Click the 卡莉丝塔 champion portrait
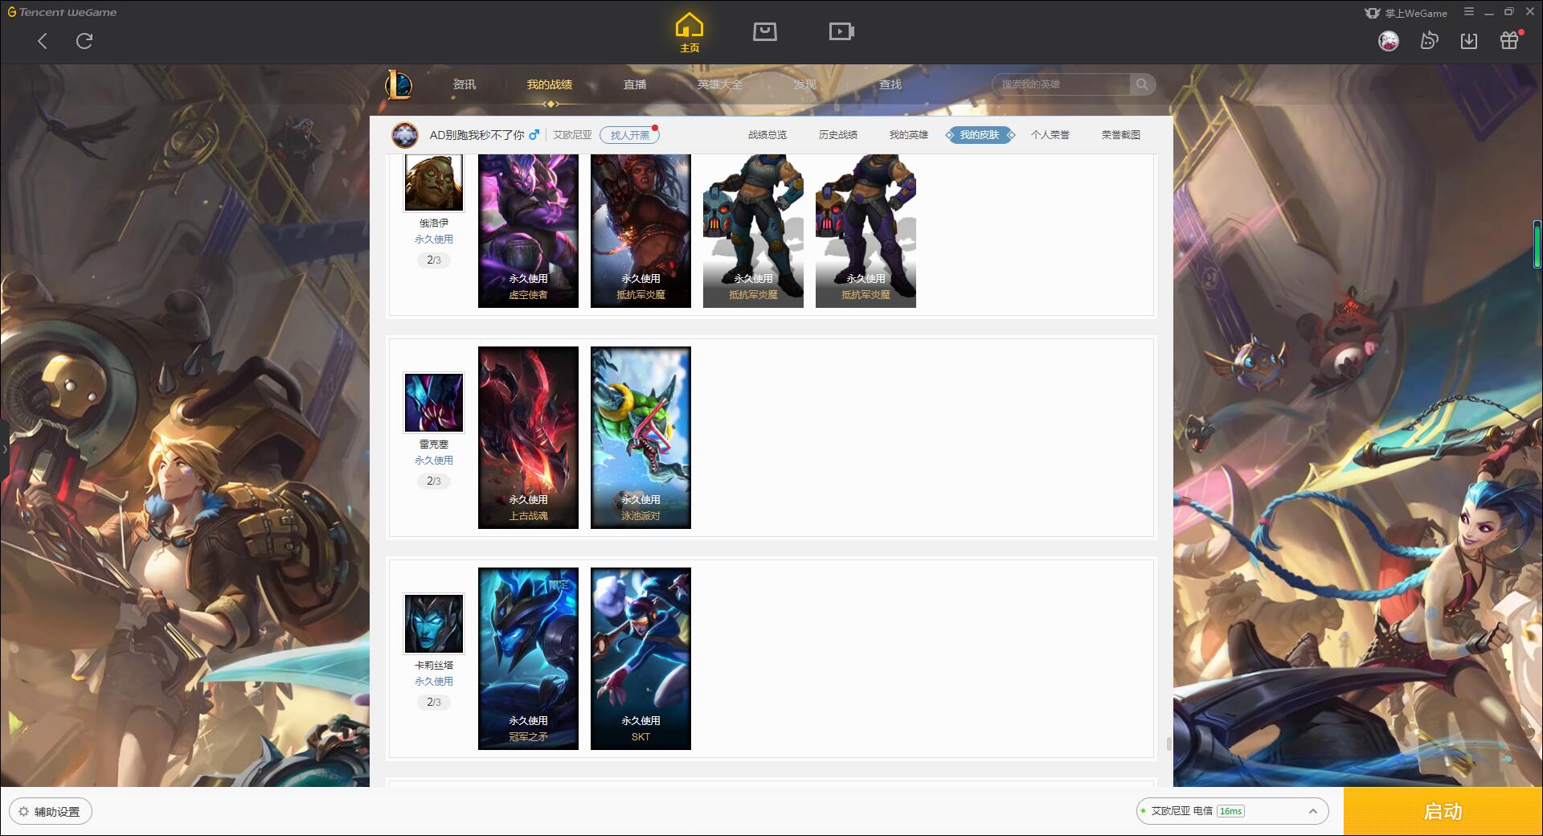Screen dimensions: 1543x836 click(434, 624)
